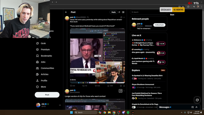
Task: Open Communities in the sidebar
Action: 45,68
